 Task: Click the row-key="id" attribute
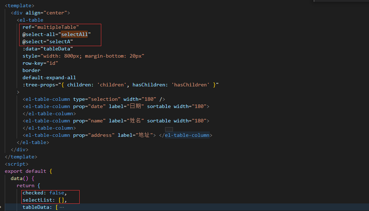click(40, 63)
